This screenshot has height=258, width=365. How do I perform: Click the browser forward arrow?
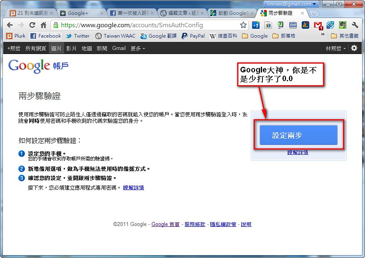[x=21, y=25]
